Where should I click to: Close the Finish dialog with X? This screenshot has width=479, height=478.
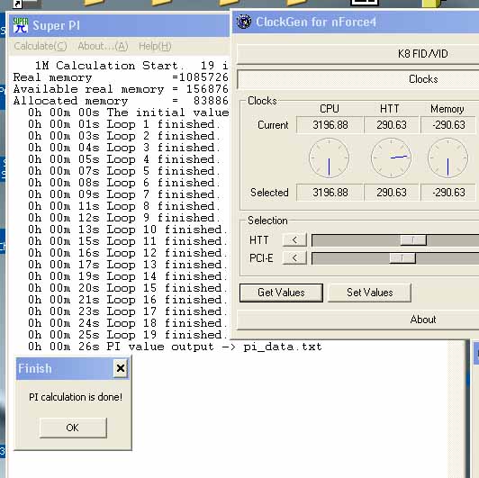point(121,368)
